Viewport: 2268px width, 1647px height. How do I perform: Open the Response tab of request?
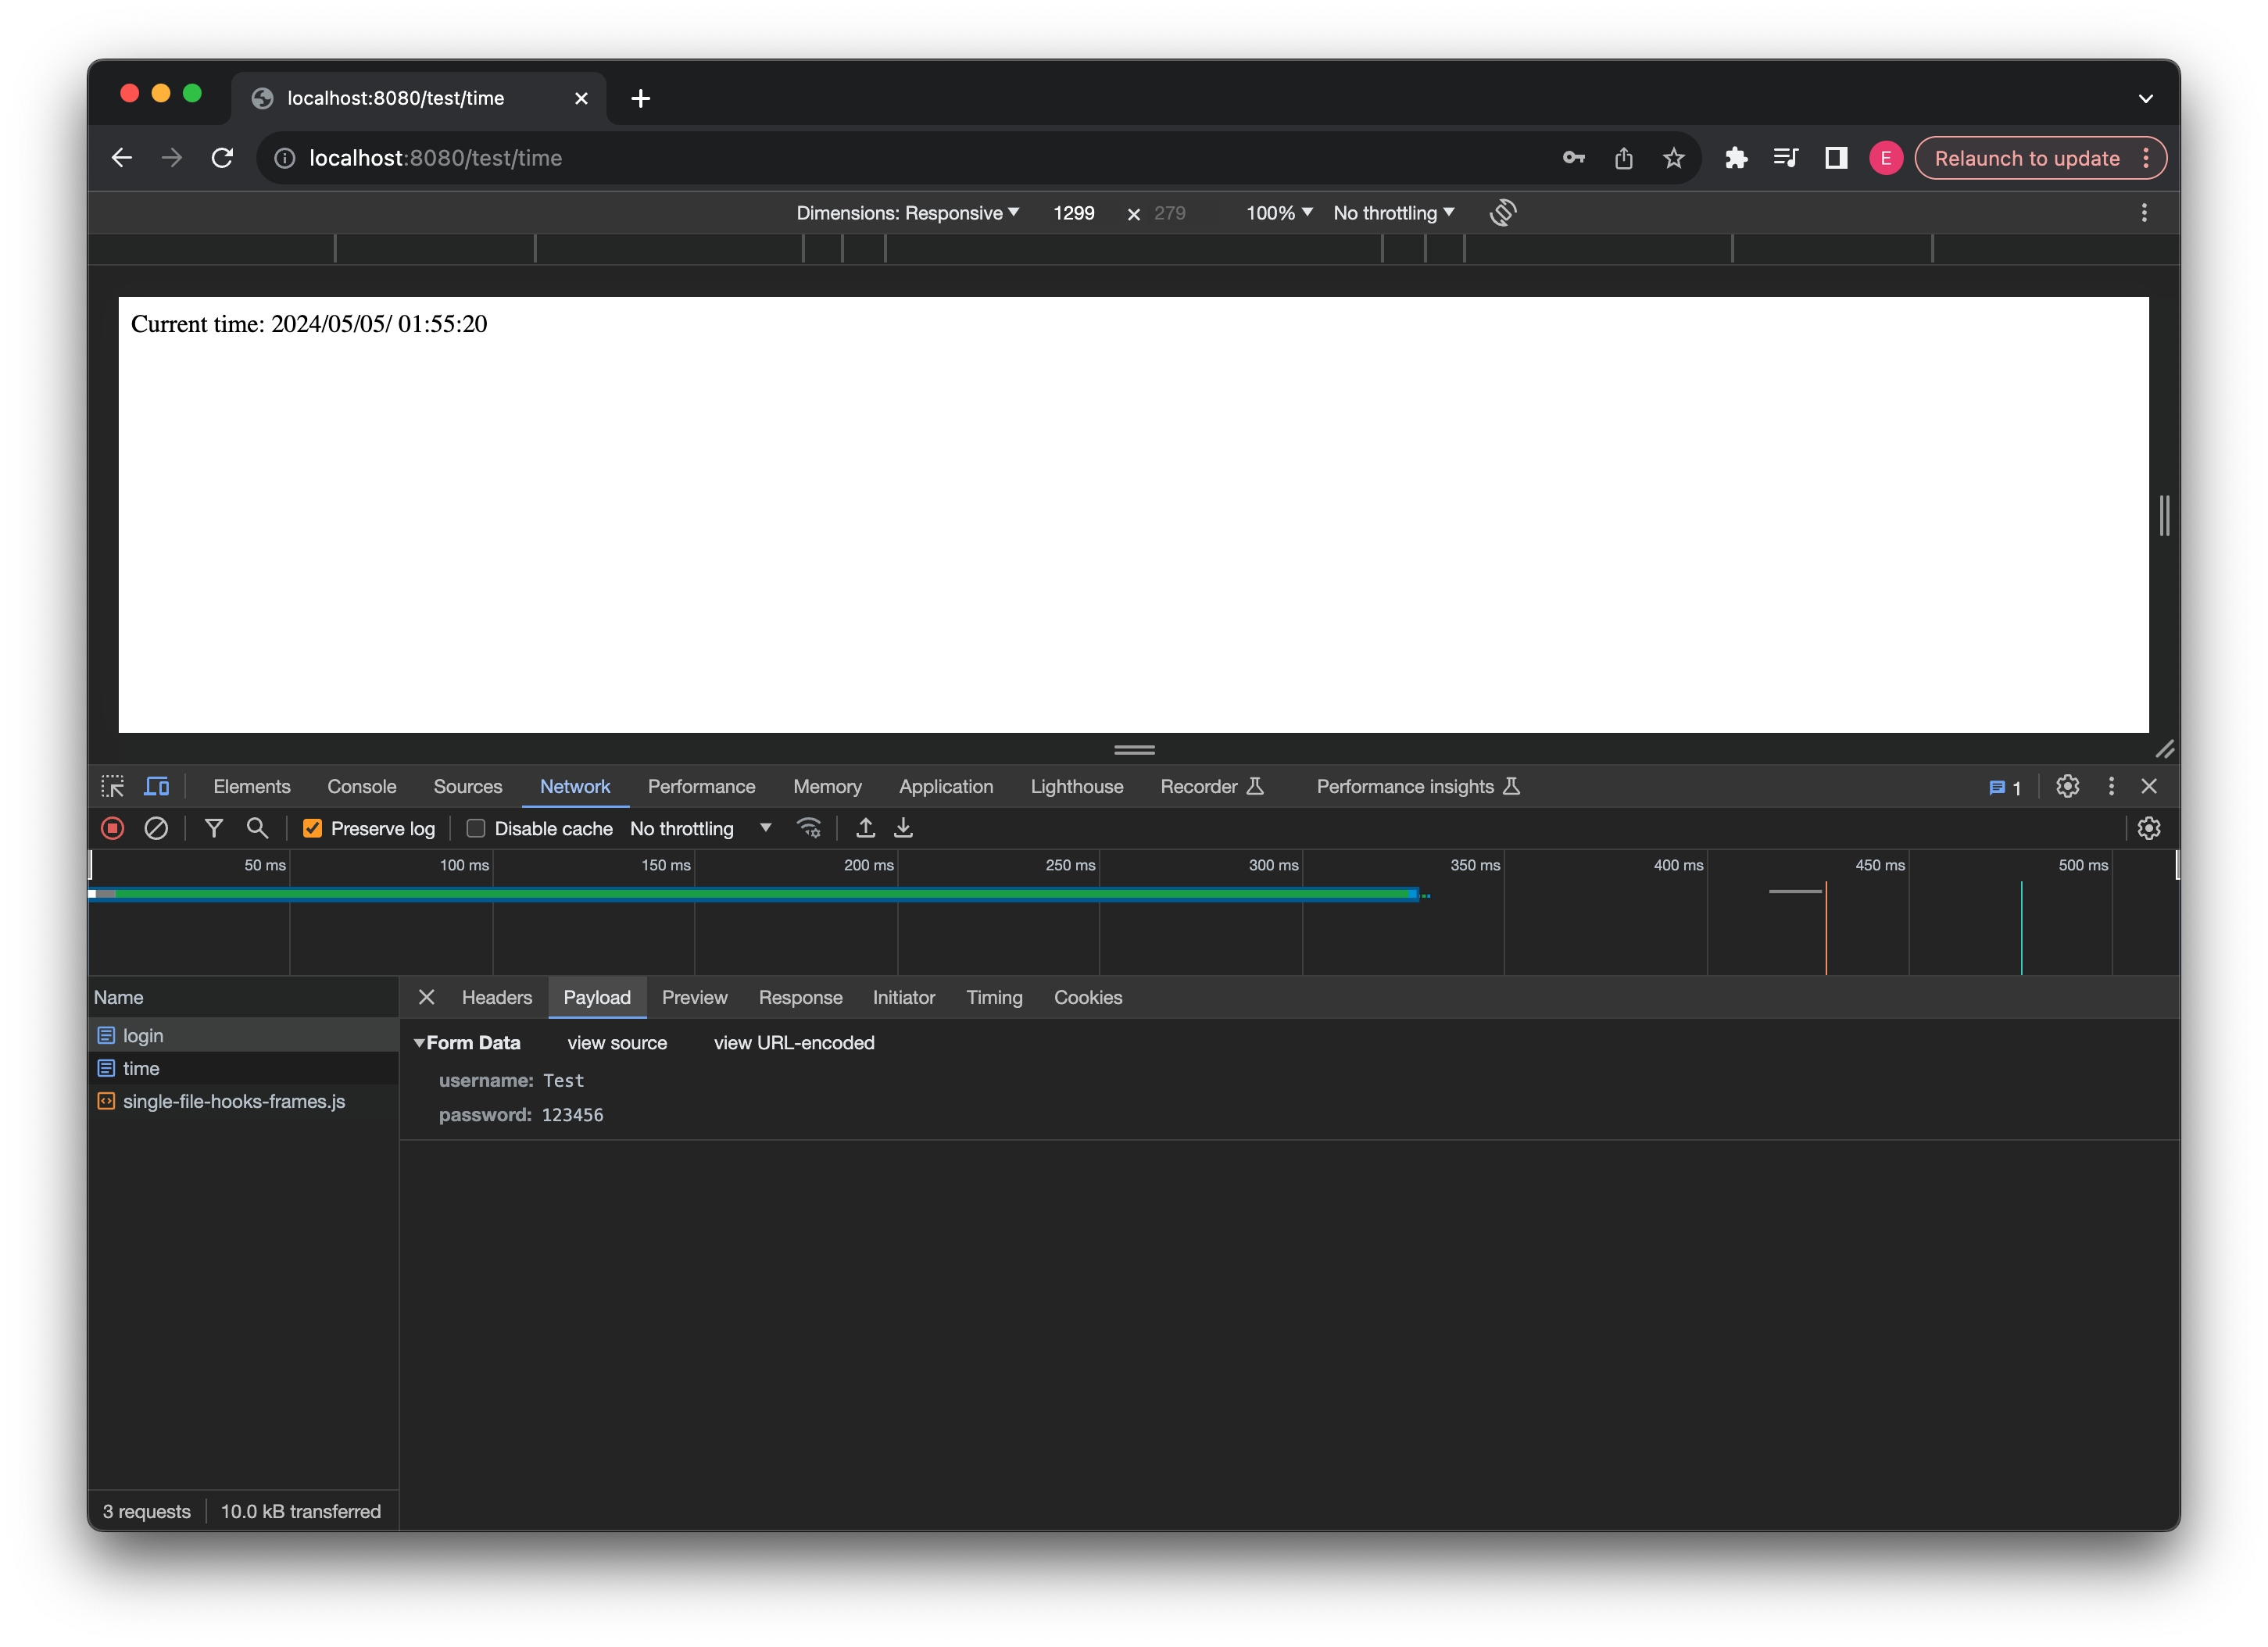pyautogui.click(x=800, y=998)
